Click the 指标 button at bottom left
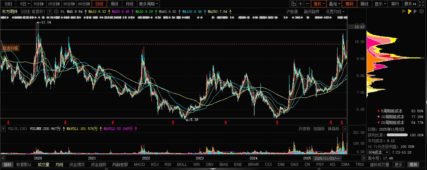The width and height of the screenshot is (427, 170). pos(7,165)
